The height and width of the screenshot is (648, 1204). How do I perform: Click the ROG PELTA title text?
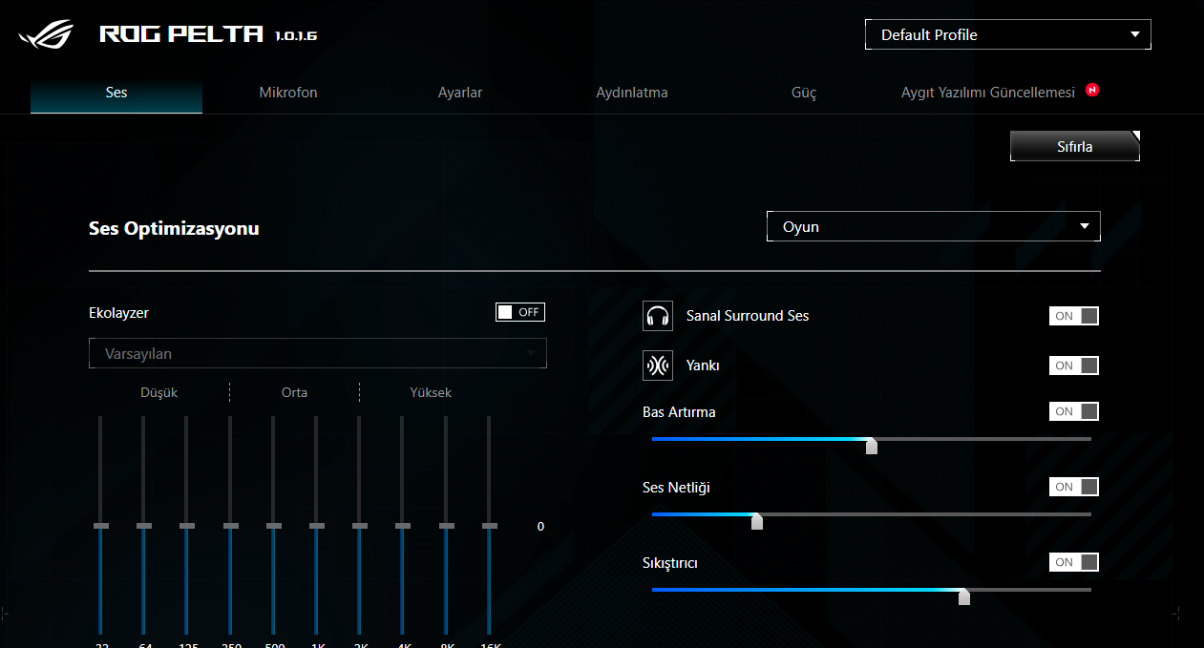click(x=181, y=34)
